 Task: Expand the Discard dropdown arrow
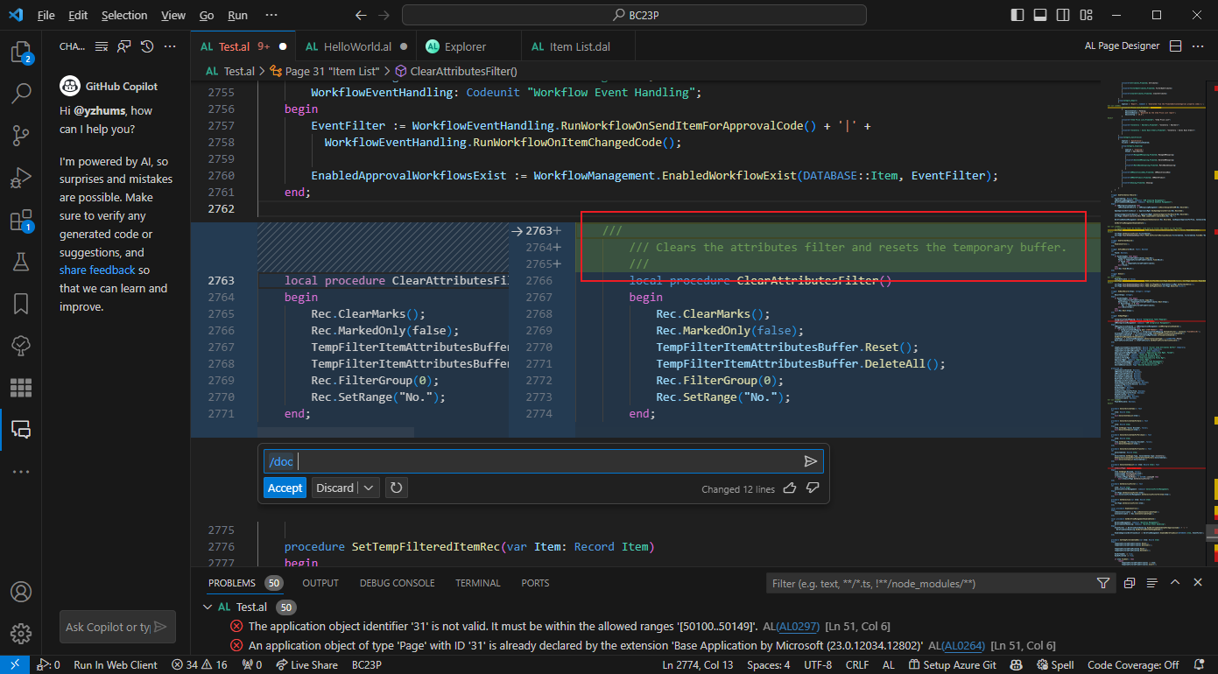point(368,488)
